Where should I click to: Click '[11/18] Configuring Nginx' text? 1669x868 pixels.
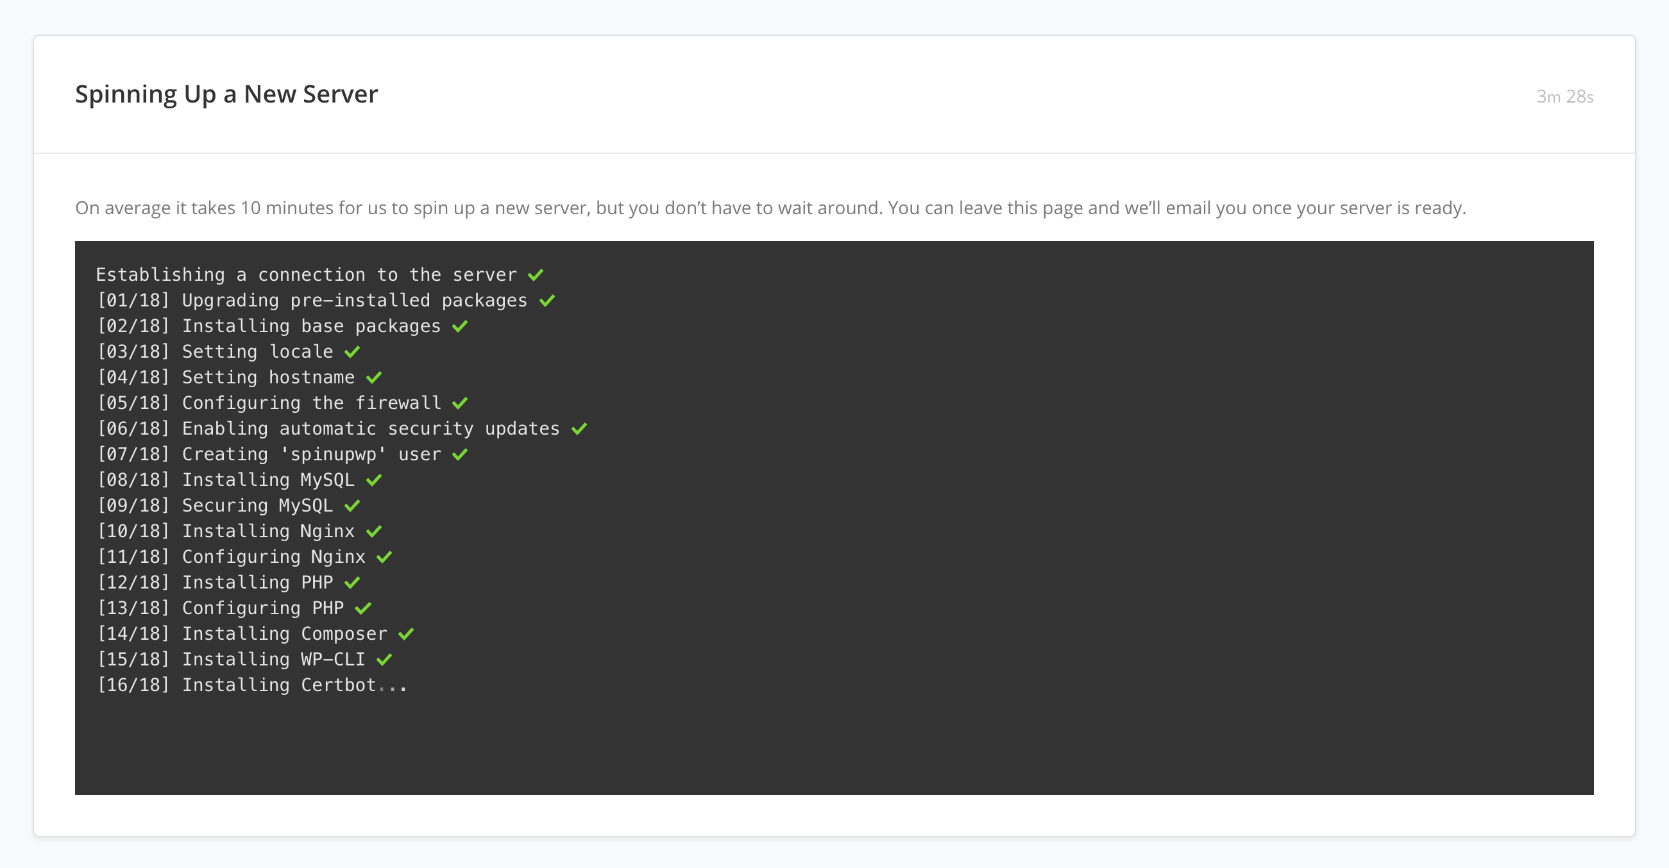pyautogui.click(x=231, y=556)
